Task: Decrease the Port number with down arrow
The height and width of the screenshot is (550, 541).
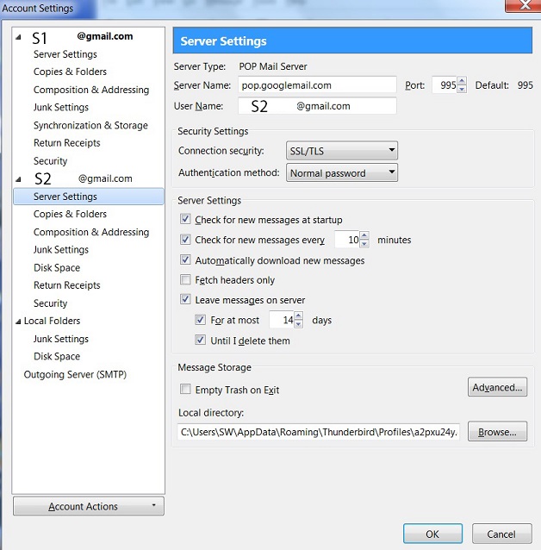Action: (462, 89)
